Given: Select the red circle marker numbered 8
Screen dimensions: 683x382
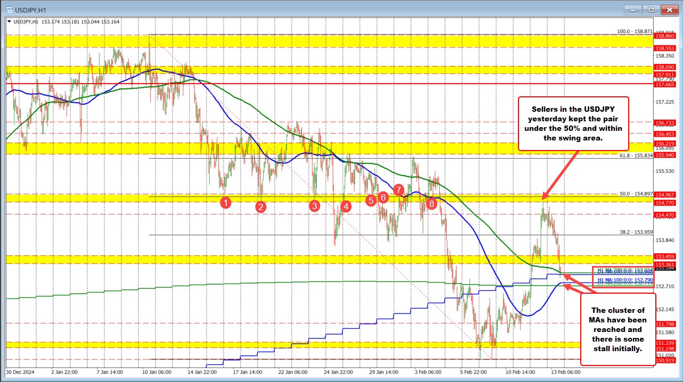Looking at the screenshot, I should (432, 203).
